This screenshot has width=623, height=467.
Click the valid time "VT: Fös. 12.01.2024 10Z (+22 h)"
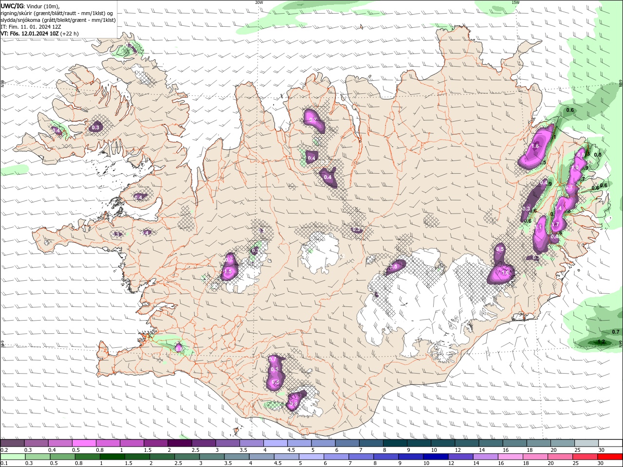pyautogui.click(x=40, y=34)
